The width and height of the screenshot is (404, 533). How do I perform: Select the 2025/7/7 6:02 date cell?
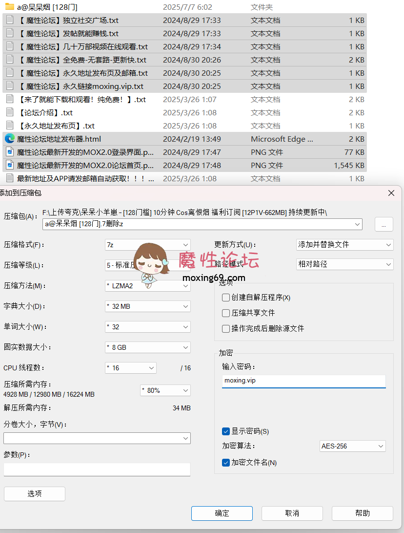[x=187, y=7]
